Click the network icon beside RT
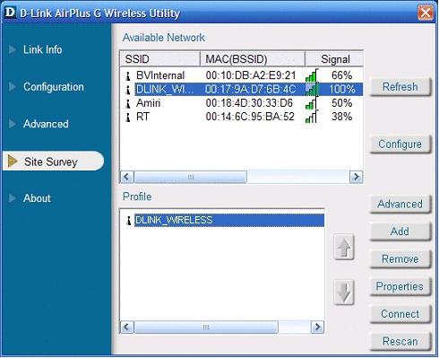The image size is (439, 358). coord(128,117)
